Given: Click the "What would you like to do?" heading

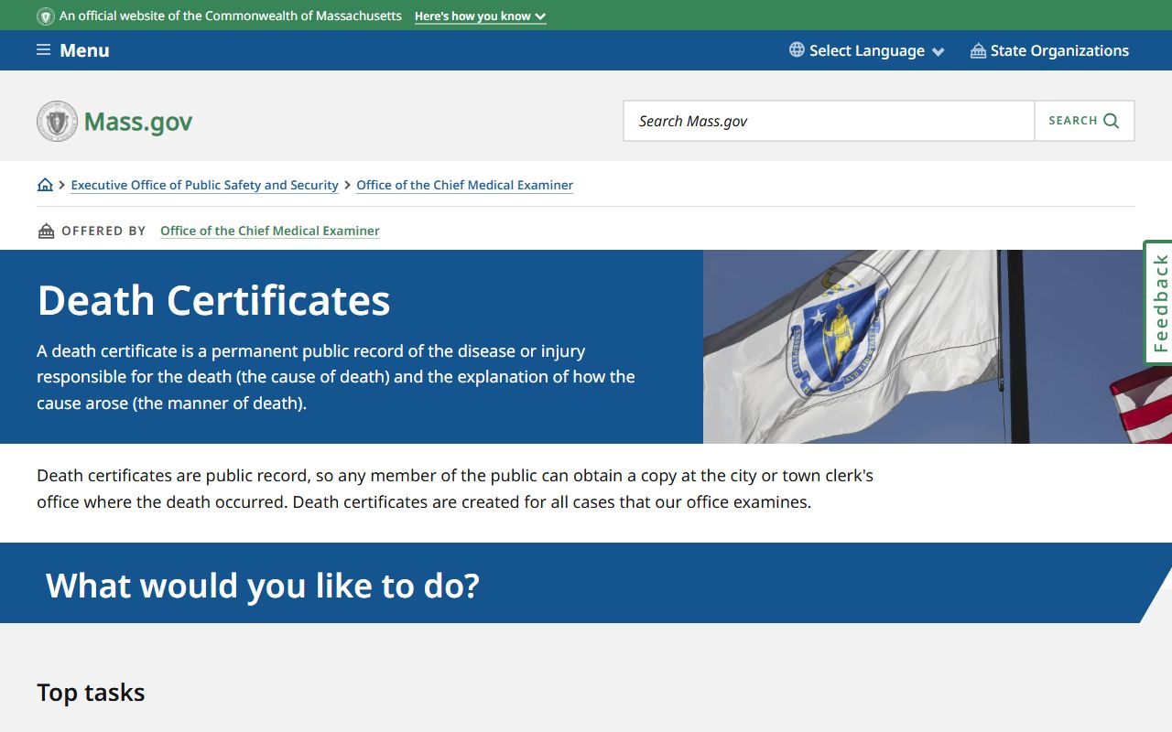Looking at the screenshot, I should click(x=263, y=585).
